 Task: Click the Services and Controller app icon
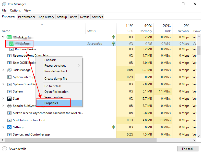(x=9, y=135)
